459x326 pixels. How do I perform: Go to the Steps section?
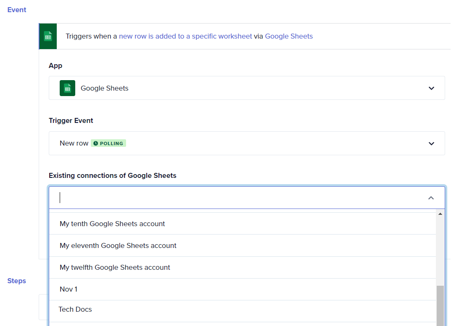(17, 281)
